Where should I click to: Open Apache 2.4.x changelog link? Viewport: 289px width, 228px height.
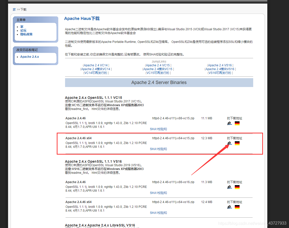pos(30,56)
